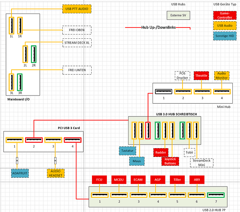The width and height of the screenshot is (240, 212).
Task: Select the red Tiller box
Action: 177,180
